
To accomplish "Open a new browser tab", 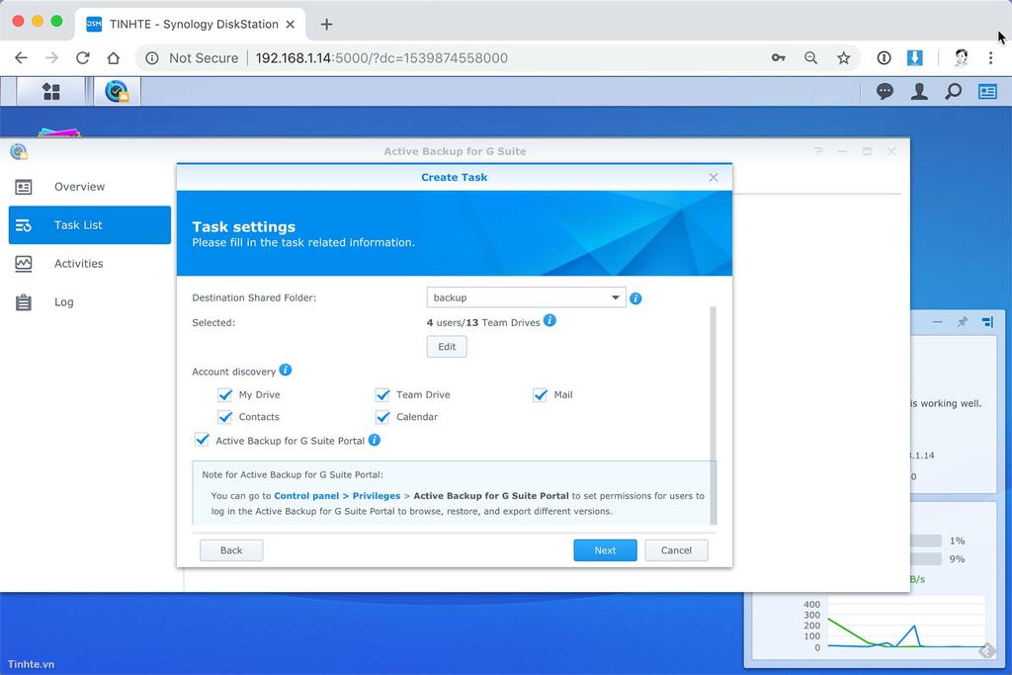I will coord(326,25).
